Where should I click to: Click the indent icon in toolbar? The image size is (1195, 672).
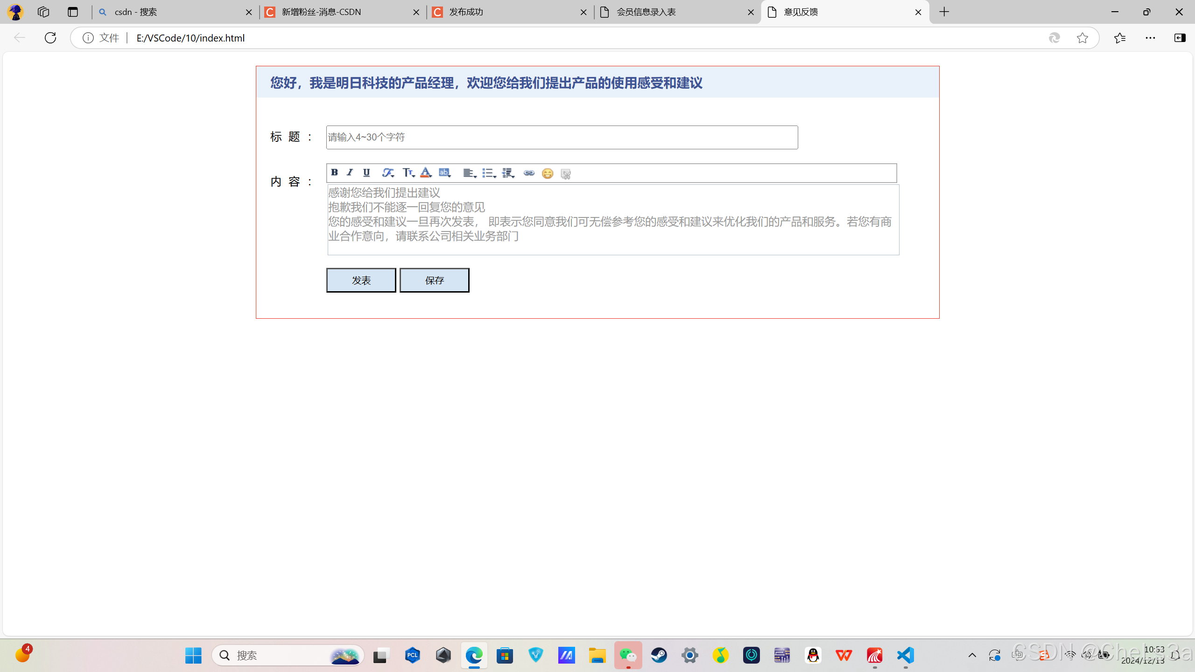[508, 173]
